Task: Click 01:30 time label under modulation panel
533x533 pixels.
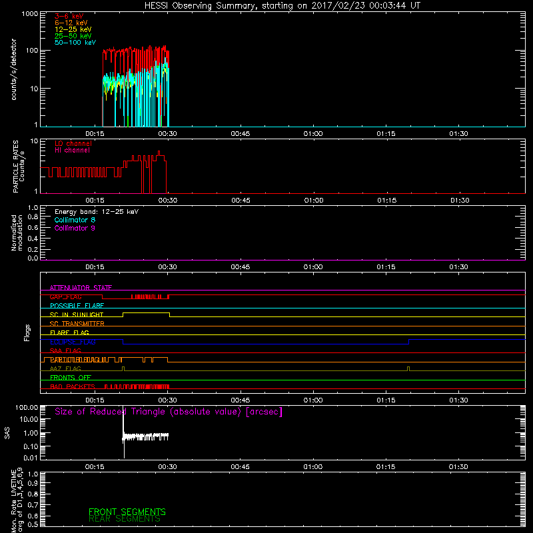Action: (459, 267)
